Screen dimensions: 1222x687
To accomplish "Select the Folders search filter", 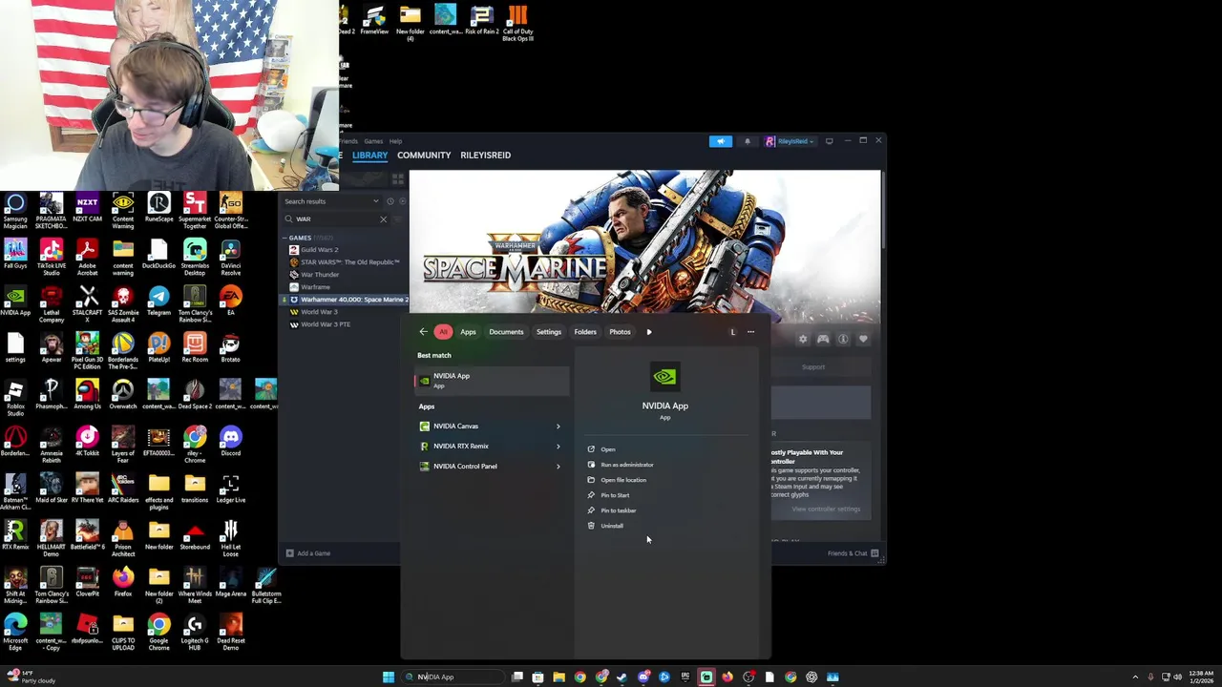I will click(585, 332).
